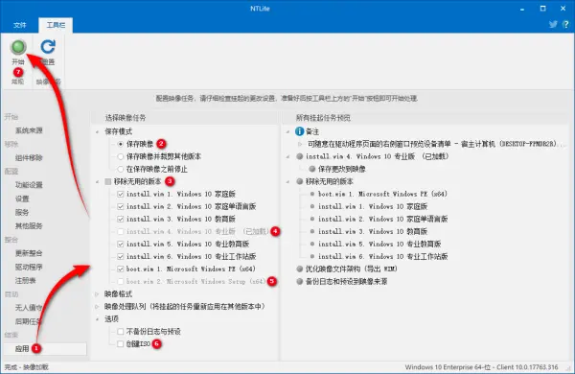Select install.wim 5 专业教育版 in preview pane
The image size is (575, 374).
379,244
